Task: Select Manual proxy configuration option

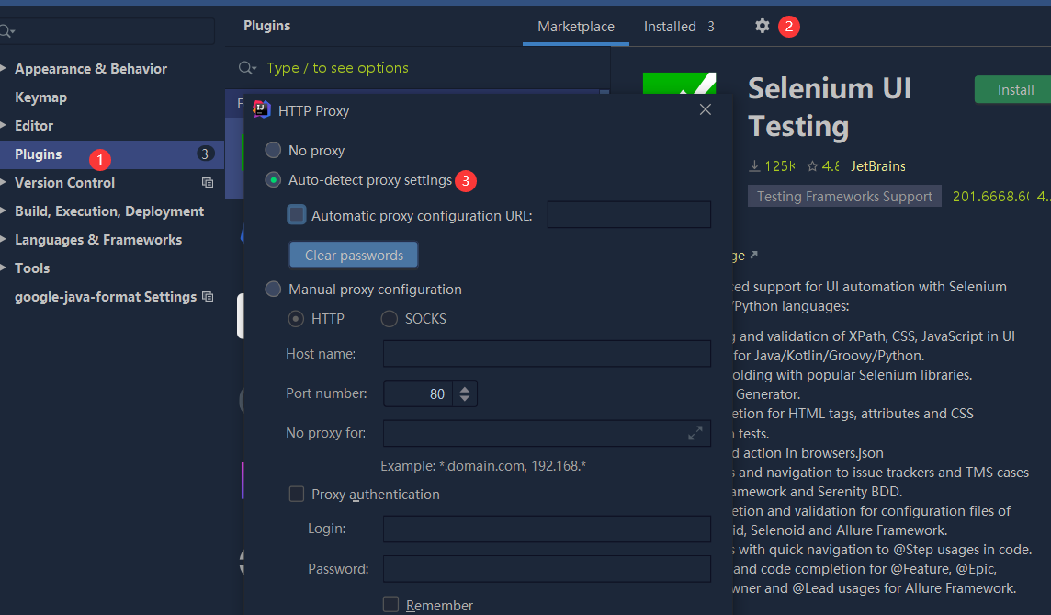Action: click(x=273, y=290)
